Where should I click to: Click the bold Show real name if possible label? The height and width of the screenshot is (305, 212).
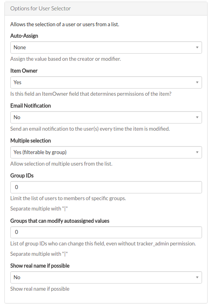tap(40, 266)
